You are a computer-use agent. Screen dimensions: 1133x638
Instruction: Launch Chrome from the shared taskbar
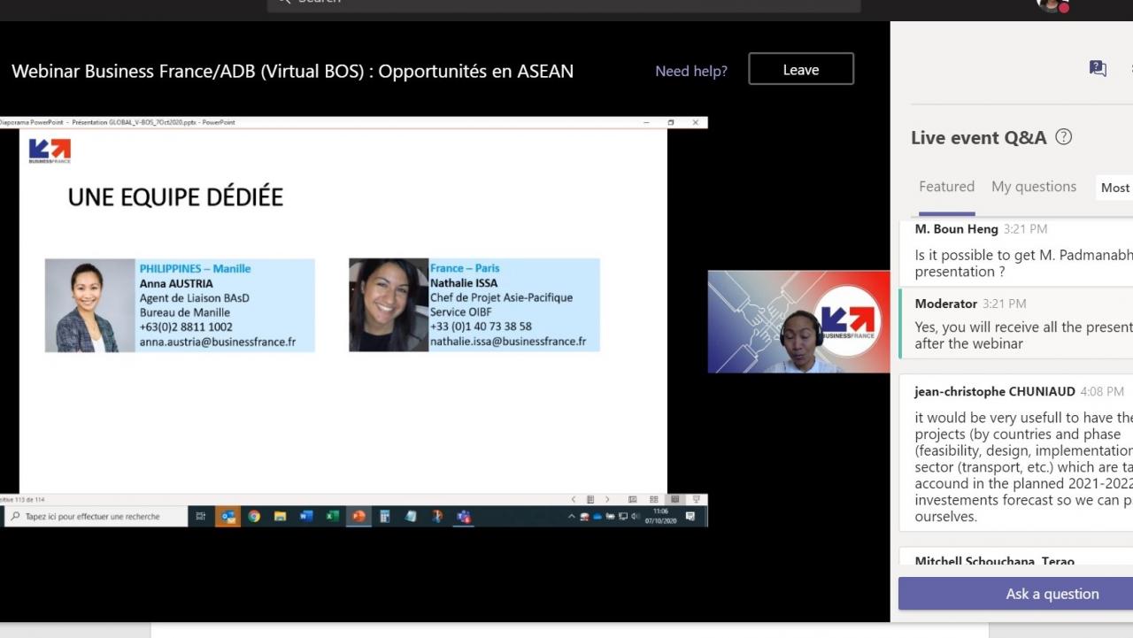point(254,516)
